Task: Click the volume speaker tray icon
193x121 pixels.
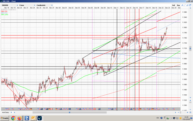Action: [171, 118]
